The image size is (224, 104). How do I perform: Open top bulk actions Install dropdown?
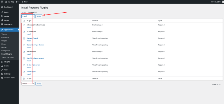click(x=28, y=16)
